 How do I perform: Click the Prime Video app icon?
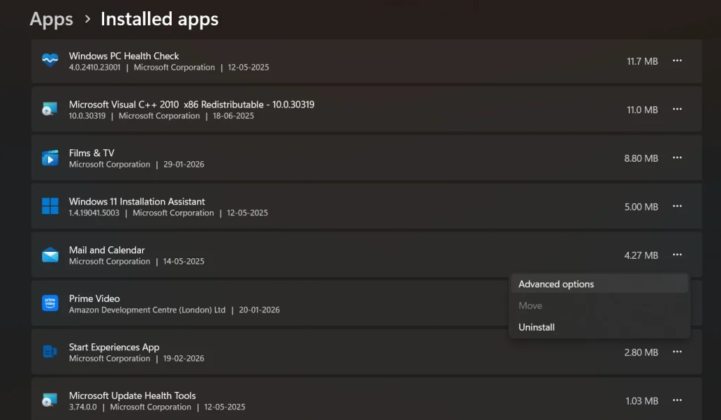pos(49,303)
